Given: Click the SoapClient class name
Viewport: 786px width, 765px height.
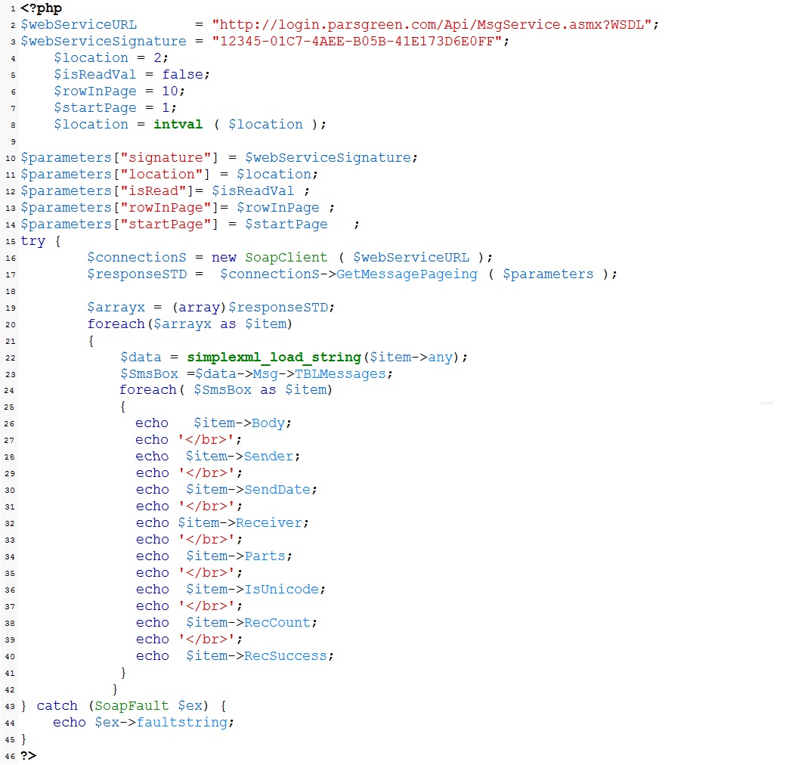Looking at the screenshot, I should point(286,258).
